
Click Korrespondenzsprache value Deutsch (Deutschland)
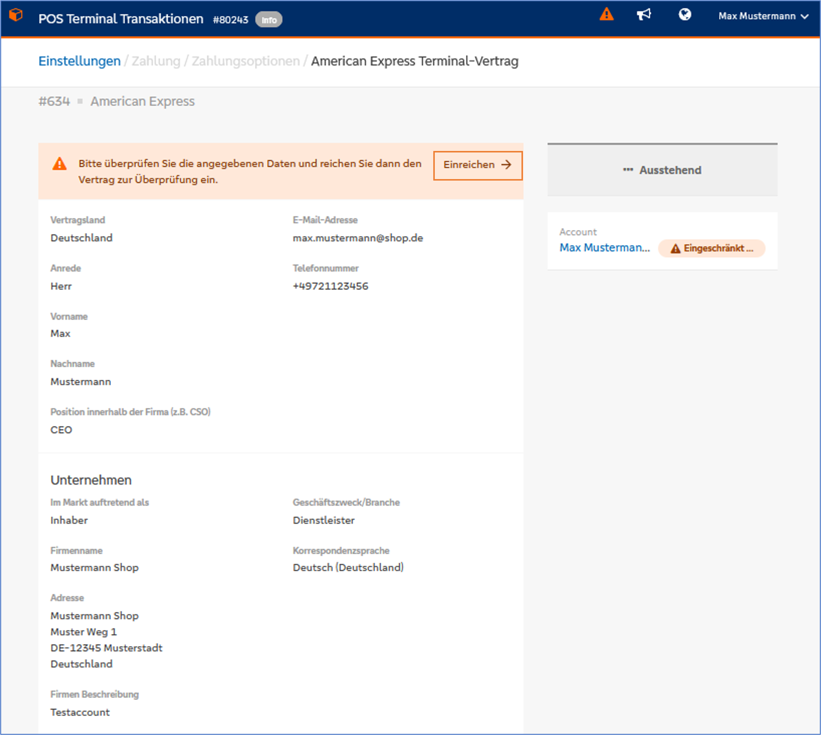tap(348, 568)
